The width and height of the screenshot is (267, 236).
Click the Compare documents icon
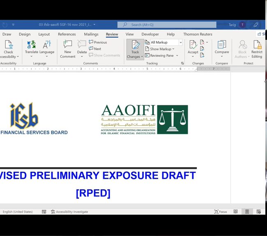(x=222, y=45)
